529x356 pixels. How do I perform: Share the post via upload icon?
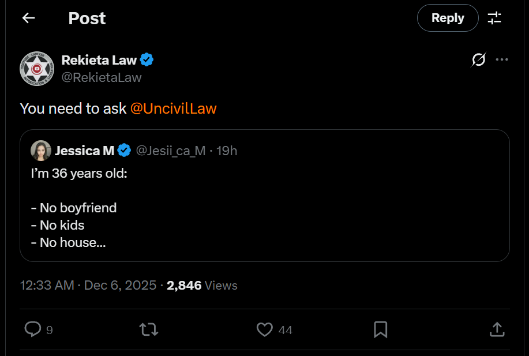[497, 329]
